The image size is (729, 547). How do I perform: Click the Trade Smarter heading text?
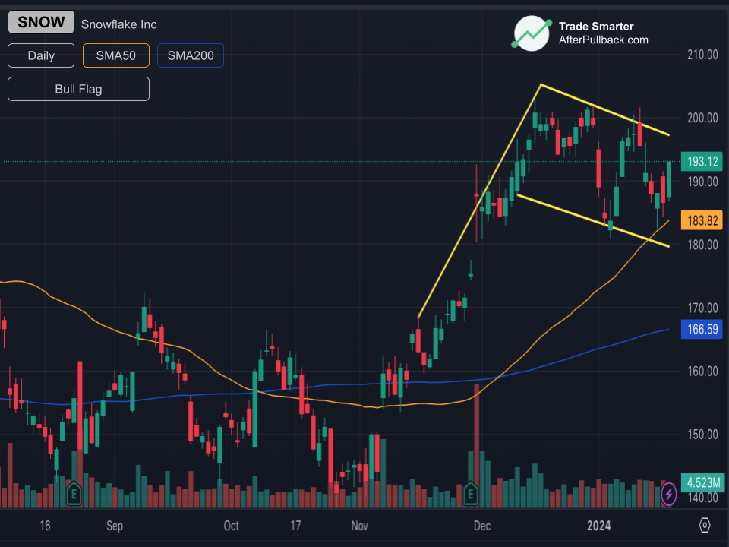(x=596, y=27)
